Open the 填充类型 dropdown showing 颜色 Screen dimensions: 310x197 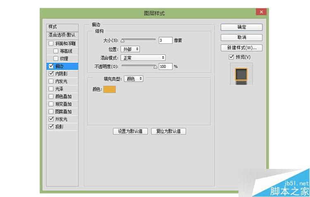point(134,78)
